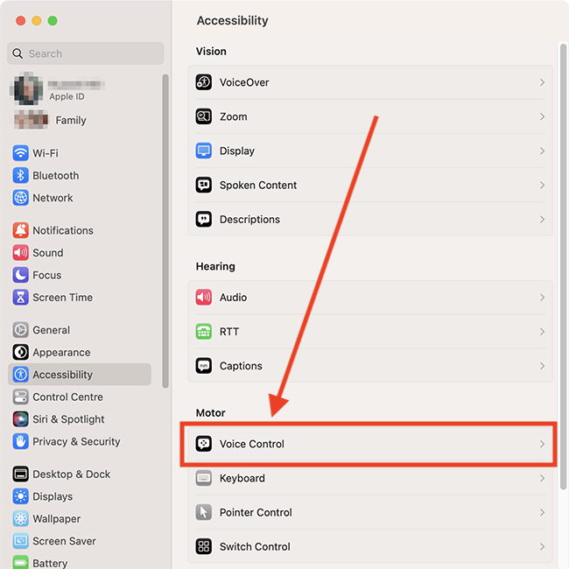569x569 pixels.
Task: Expand RTT row chevron
Action: pos(542,331)
